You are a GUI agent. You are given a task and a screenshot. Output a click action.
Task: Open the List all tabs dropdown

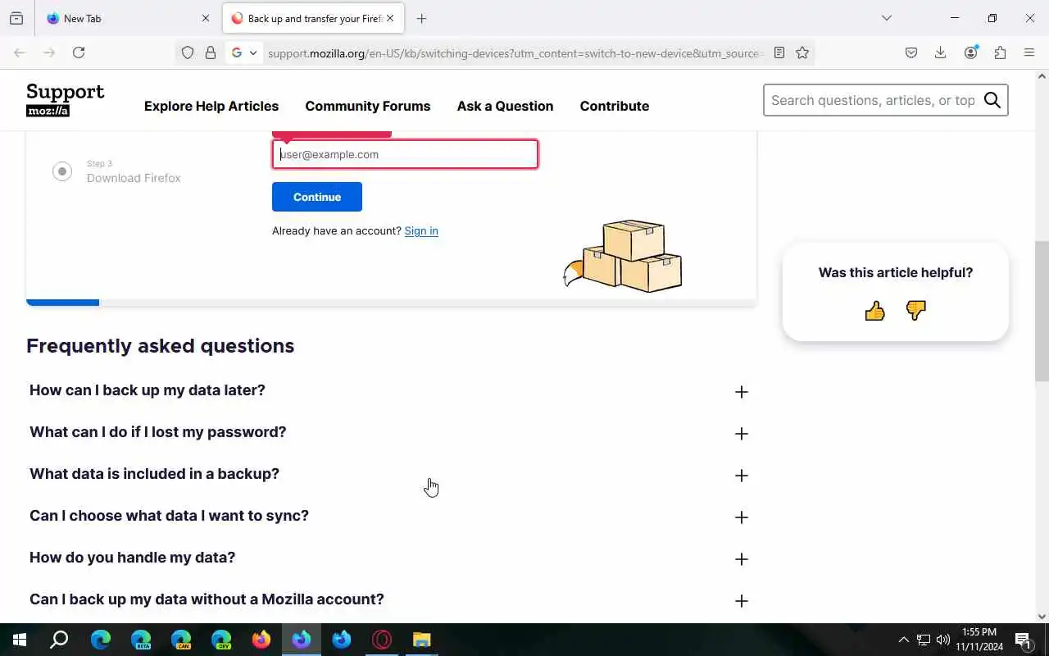(886, 18)
